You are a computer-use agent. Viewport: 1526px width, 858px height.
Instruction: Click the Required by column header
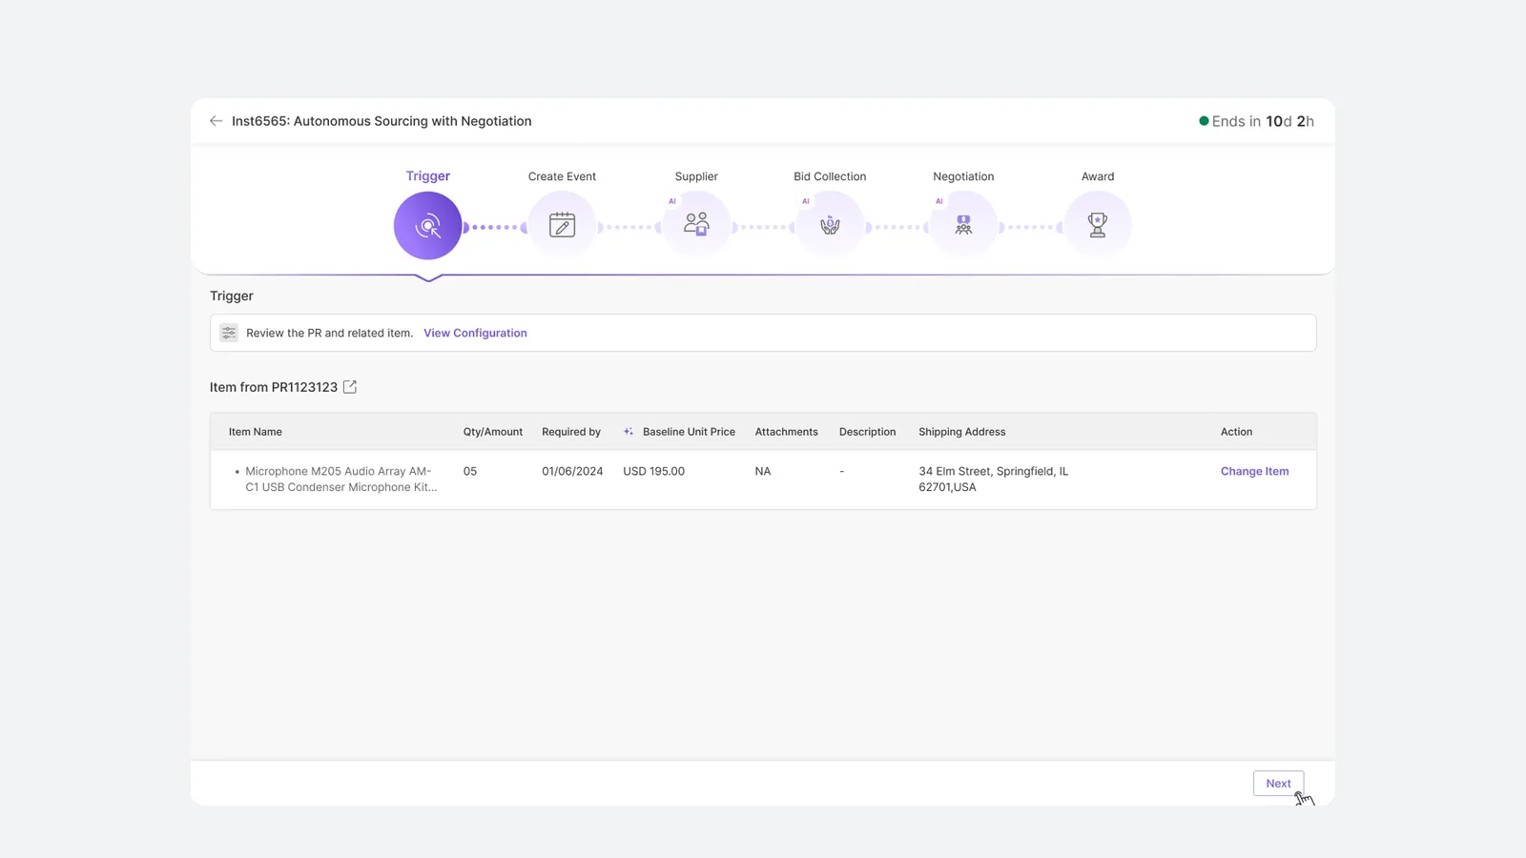pyautogui.click(x=571, y=432)
